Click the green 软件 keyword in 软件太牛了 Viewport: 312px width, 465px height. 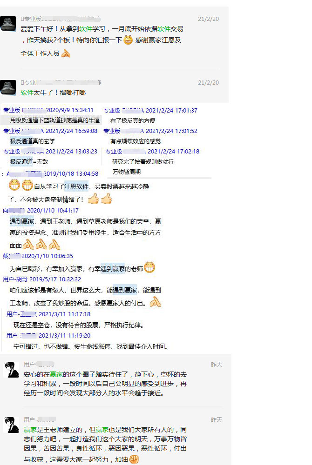point(27,93)
